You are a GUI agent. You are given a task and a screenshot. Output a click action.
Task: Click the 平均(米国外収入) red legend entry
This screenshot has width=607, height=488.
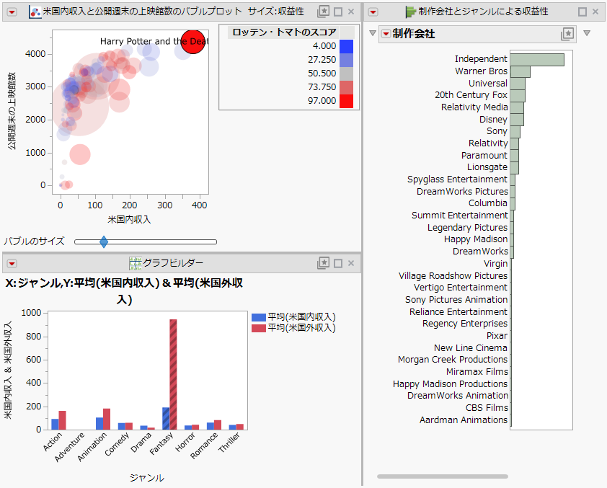[x=293, y=328]
